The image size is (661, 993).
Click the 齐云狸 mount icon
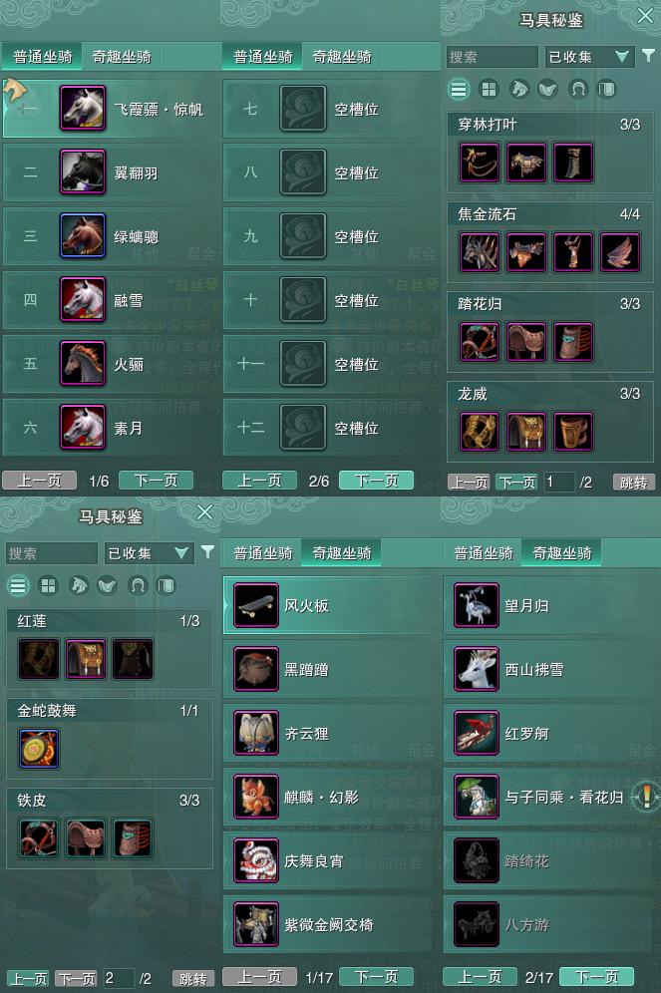[x=256, y=733]
